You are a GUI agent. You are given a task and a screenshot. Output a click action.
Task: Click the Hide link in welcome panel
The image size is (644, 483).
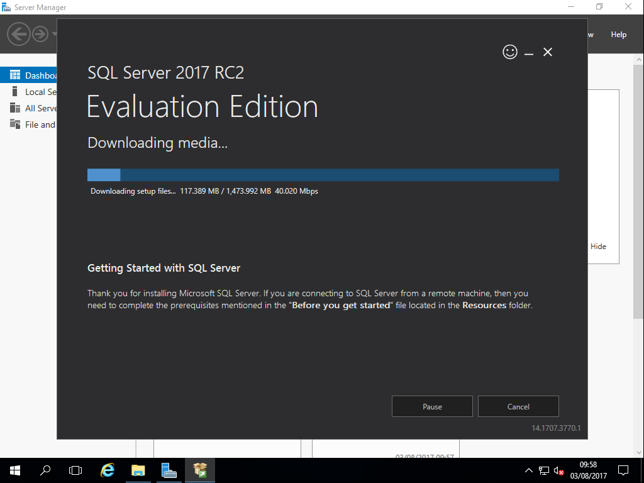click(598, 247)
